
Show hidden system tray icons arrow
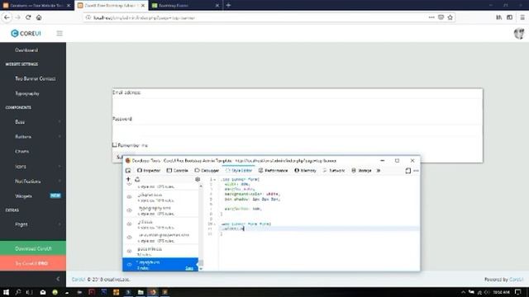point(463,292)
